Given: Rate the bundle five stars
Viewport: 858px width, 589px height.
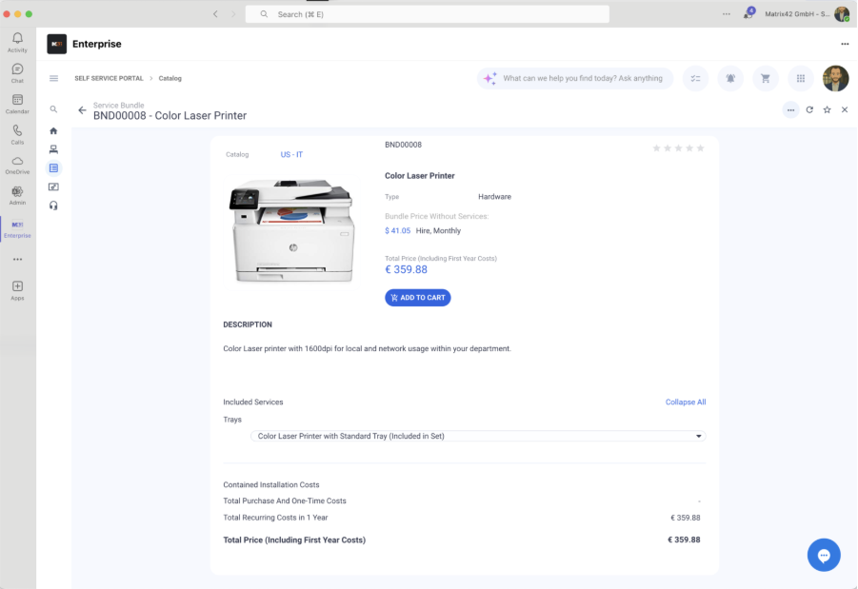Looking at the screenshot, I should click(x=701, y=148).
